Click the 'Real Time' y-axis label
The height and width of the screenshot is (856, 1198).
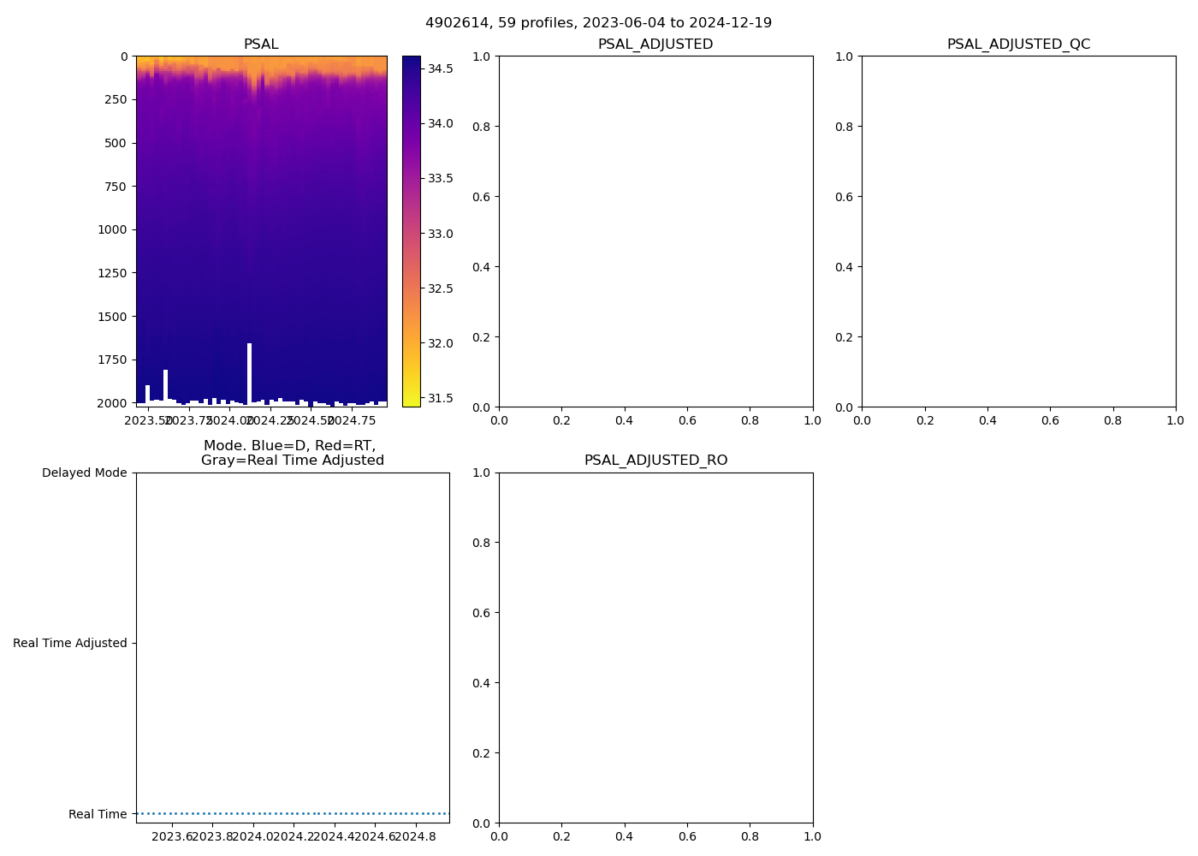click(x=98, y=814)
